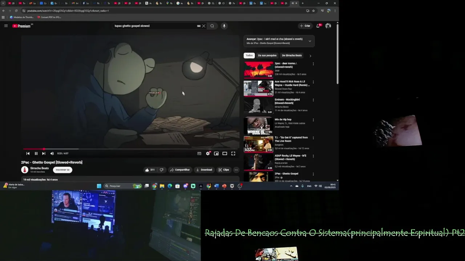The height and width of the screenshot is (261, 465).
Task: Share video via Compartilhar button
Action: tap(180, 170)
